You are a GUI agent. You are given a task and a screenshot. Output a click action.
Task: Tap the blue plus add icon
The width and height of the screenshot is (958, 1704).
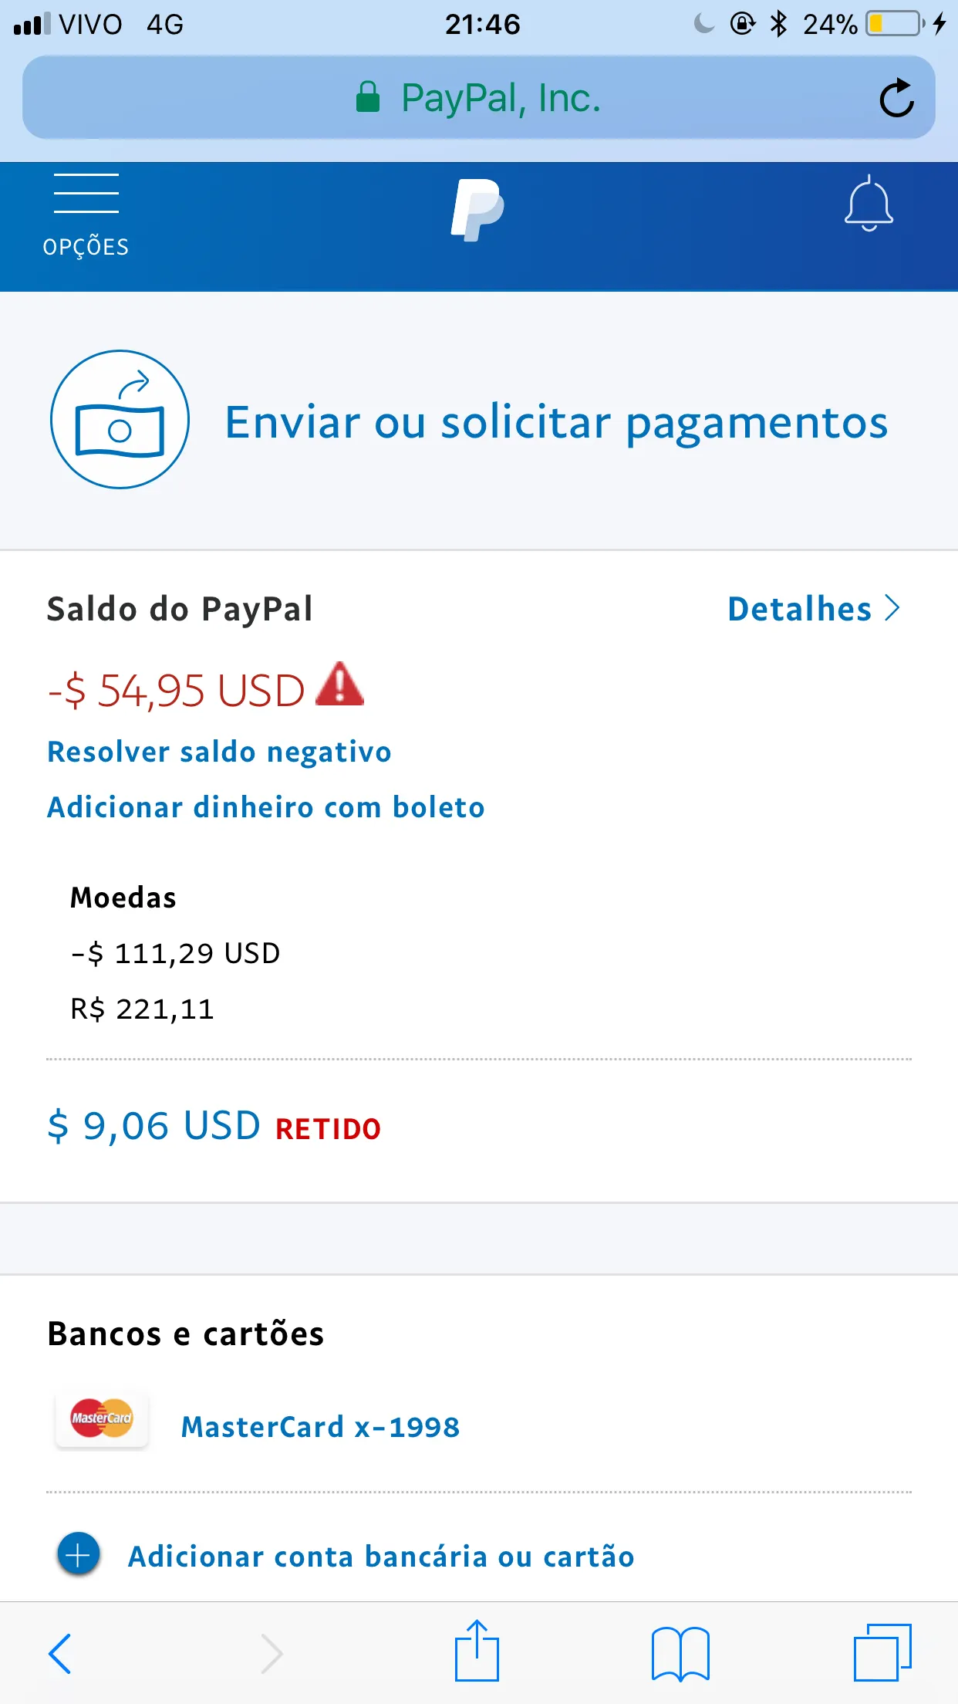[79, 1555]
